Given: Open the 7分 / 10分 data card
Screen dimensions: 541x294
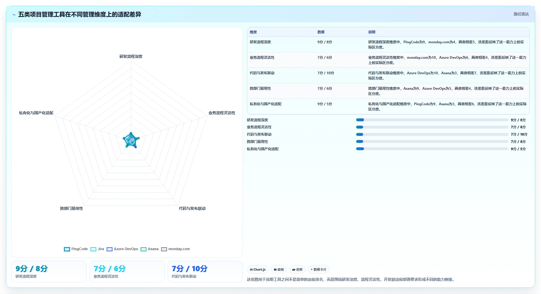Looking at the screenshot, I should pos(205,271).
